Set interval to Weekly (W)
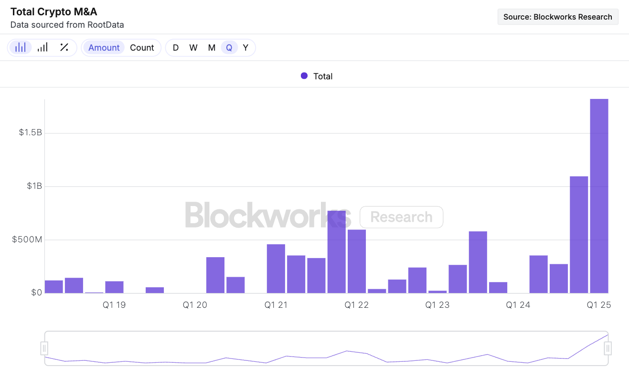Screen dimensions: 629x369 point(193,48)
